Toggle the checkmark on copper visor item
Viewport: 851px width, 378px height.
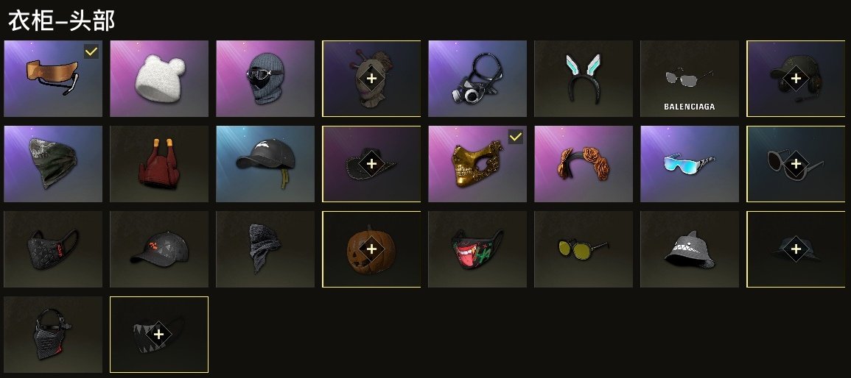coord(91,52)
